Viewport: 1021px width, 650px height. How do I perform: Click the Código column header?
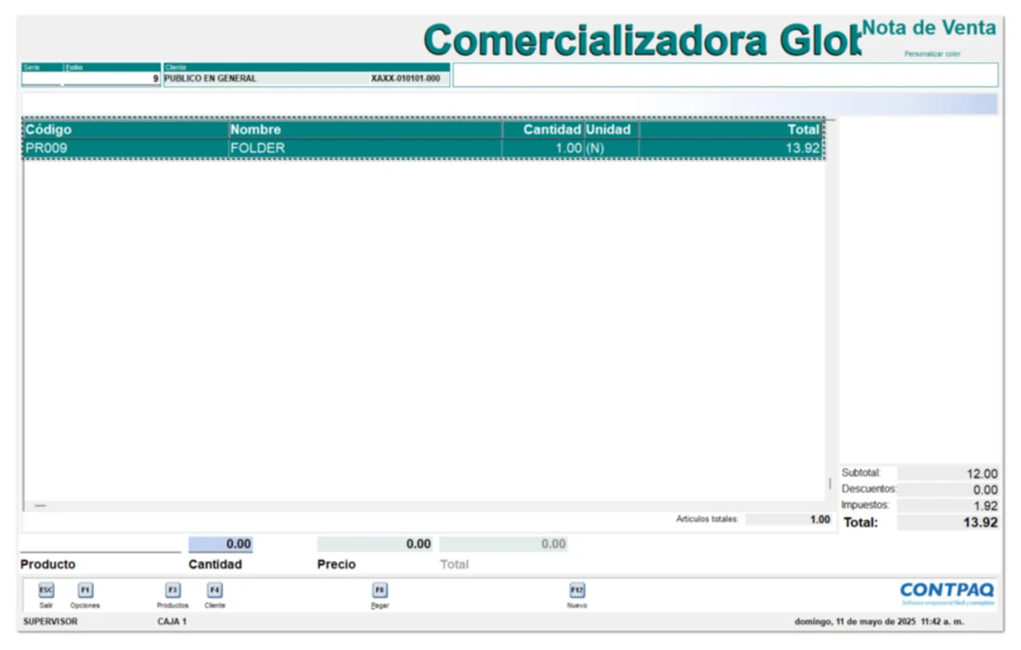[125, 130]
